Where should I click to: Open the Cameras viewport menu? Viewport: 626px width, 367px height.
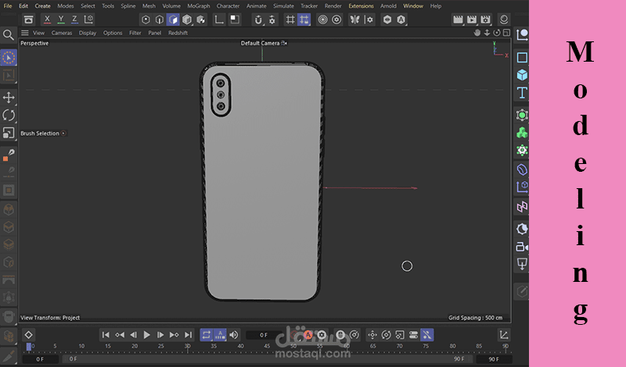62,33
